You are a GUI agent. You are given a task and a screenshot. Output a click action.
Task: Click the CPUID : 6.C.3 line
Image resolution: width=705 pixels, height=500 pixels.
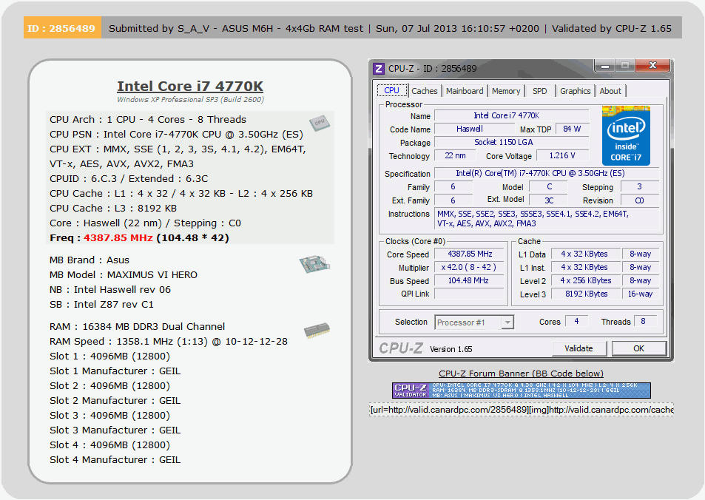click(129, 178)
